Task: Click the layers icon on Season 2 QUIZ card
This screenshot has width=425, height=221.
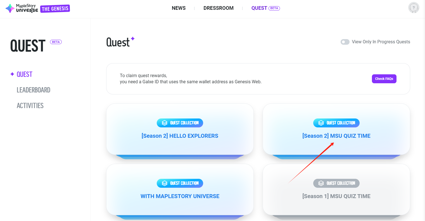Action: click(x=321, y=123)
